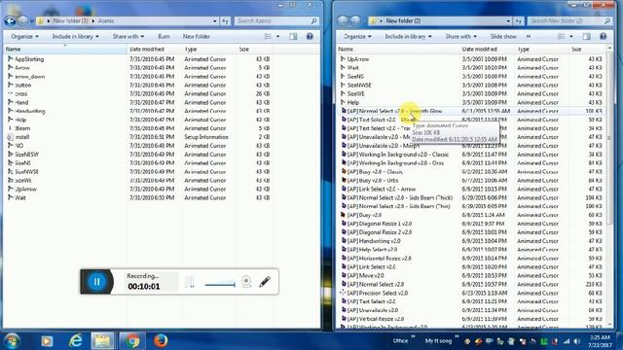This screenshot has height=350, width=623.
Task: Toggle the webcam icon in recorder bar
Action: coord(246,281)
